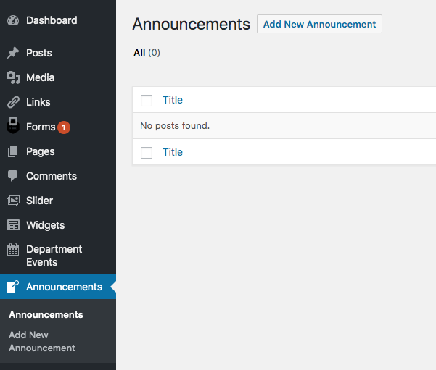Click the Forms plugin icon
The width and height of the screenshot is (436, 370).
[13, 125]
